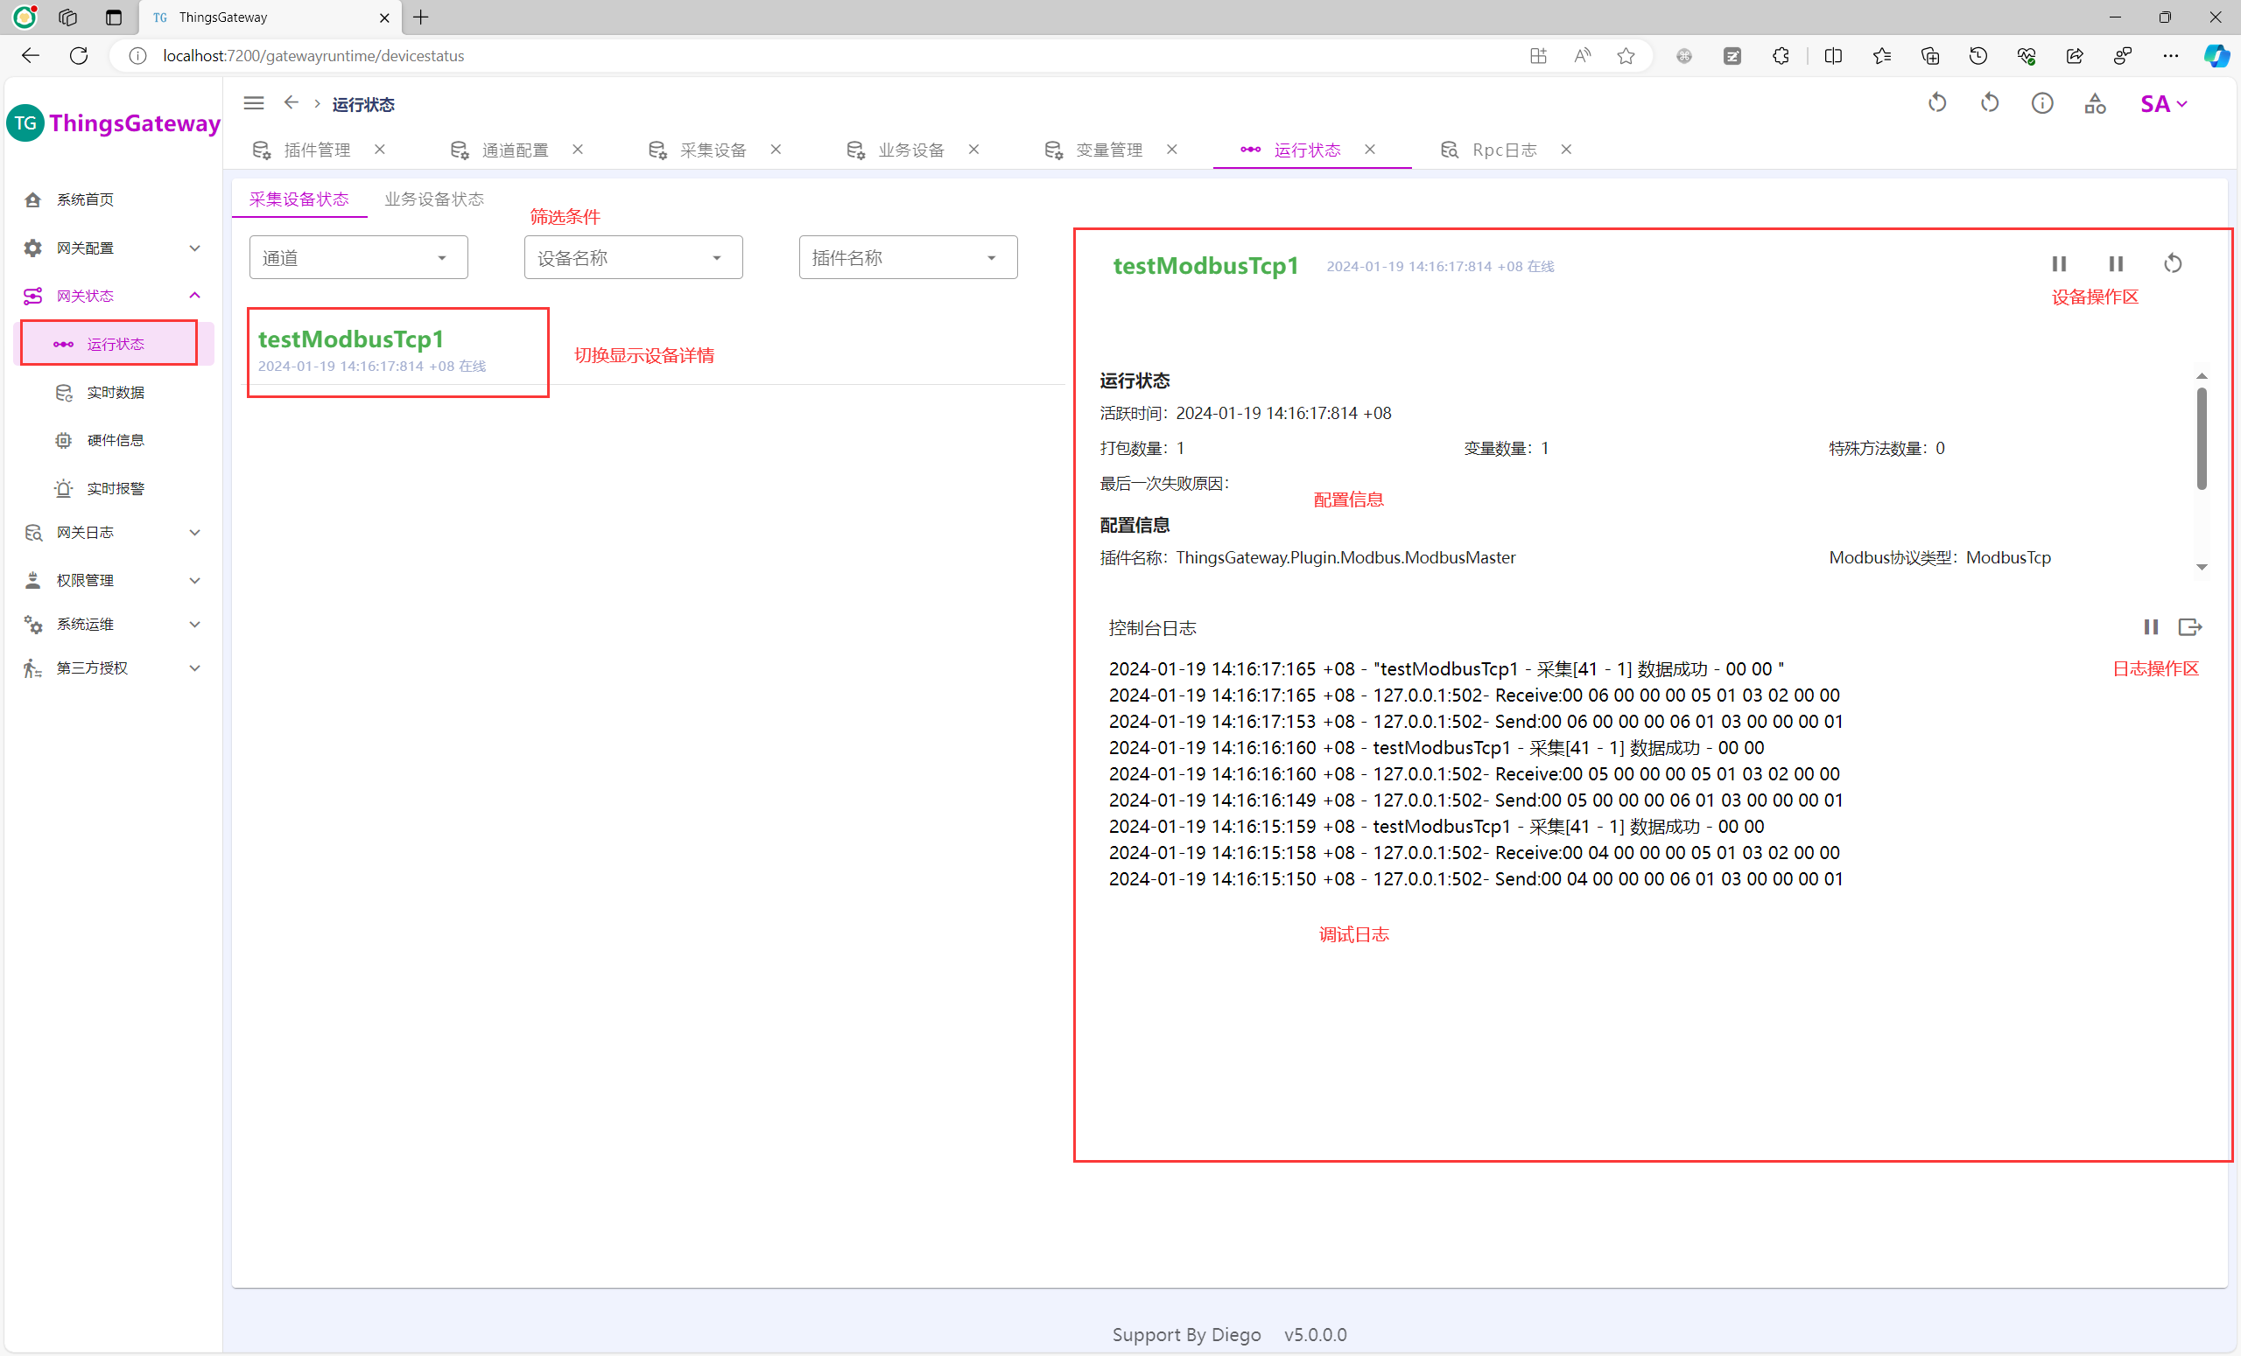Screen dimensions: 2241x1356
Task: Click the restart device icon in device panel
Action: click(2173, 263)
